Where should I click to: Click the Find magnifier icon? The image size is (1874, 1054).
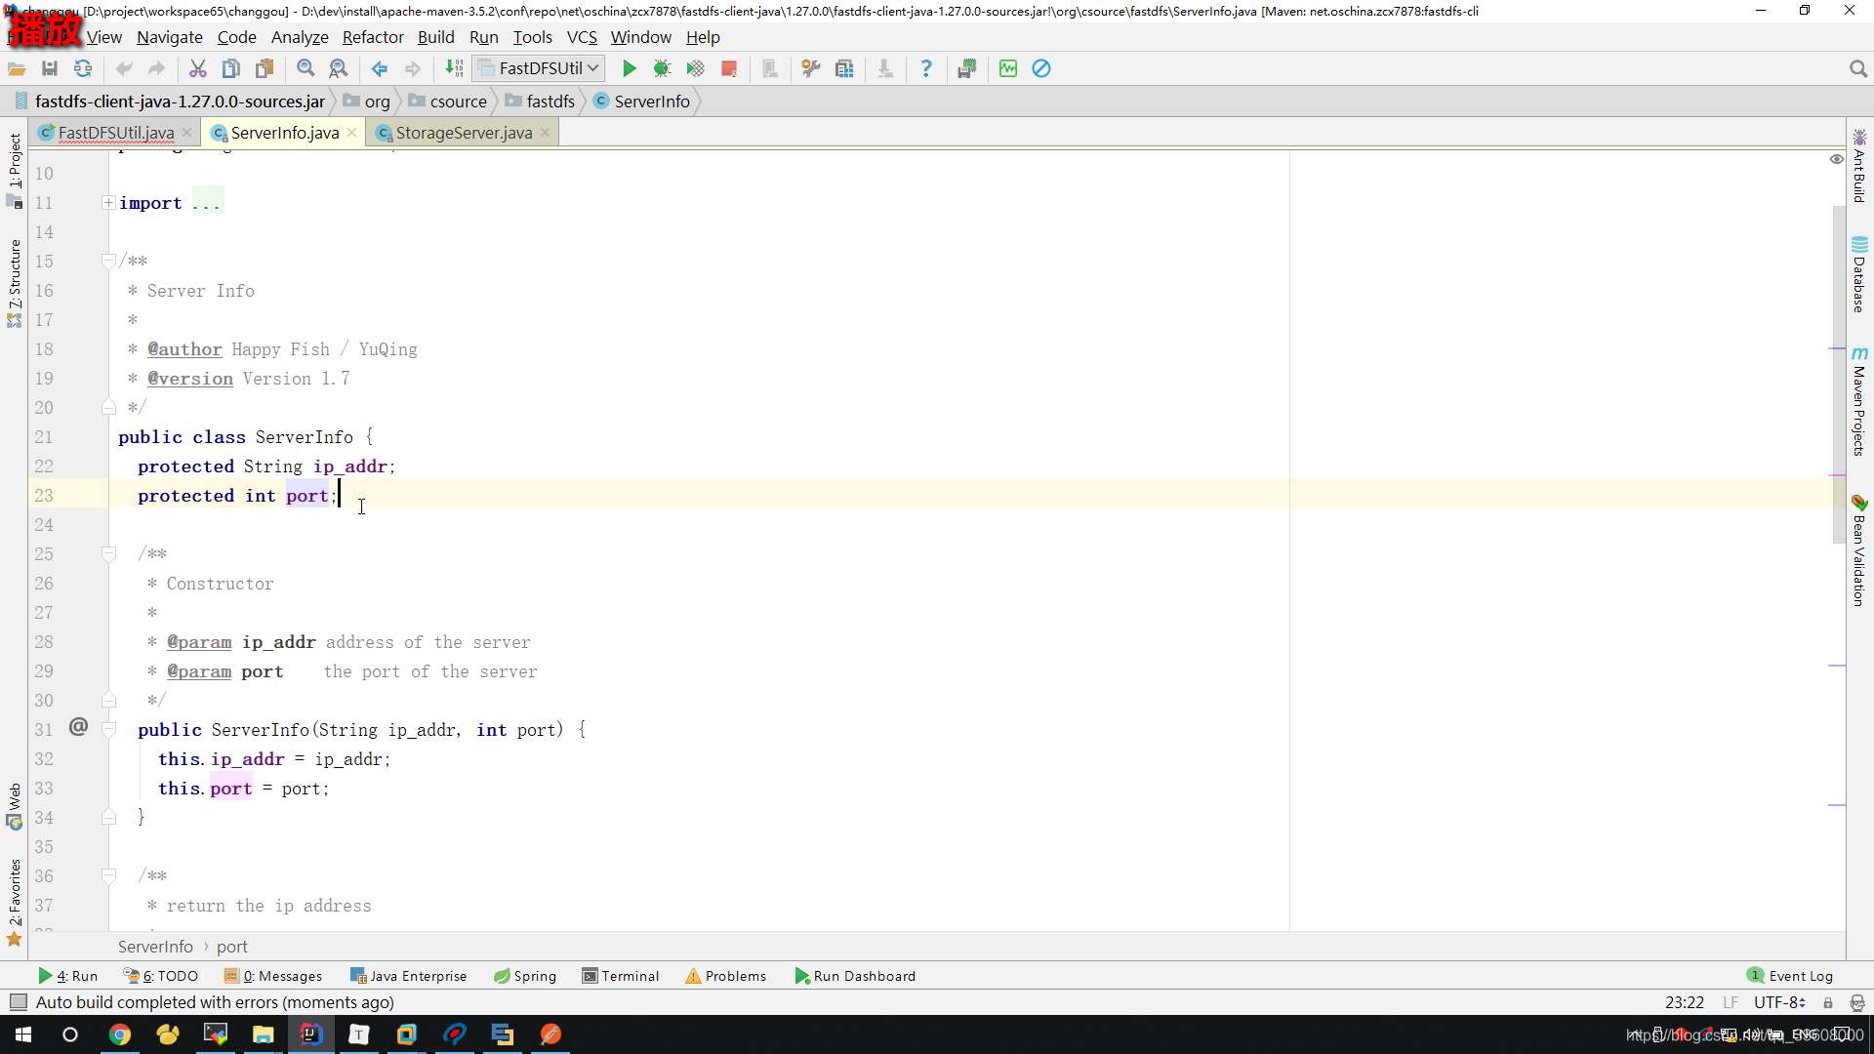coord(306,68)
